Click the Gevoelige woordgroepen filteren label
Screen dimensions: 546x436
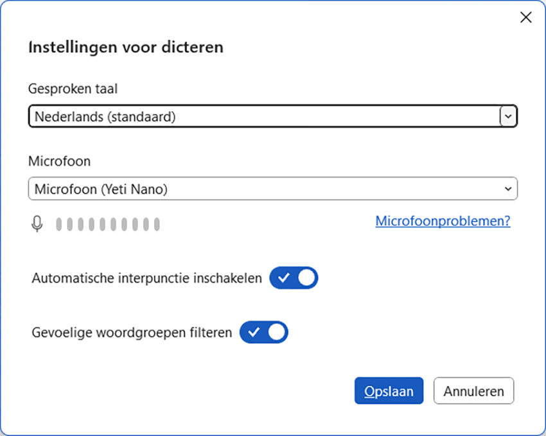coord(132,333)
